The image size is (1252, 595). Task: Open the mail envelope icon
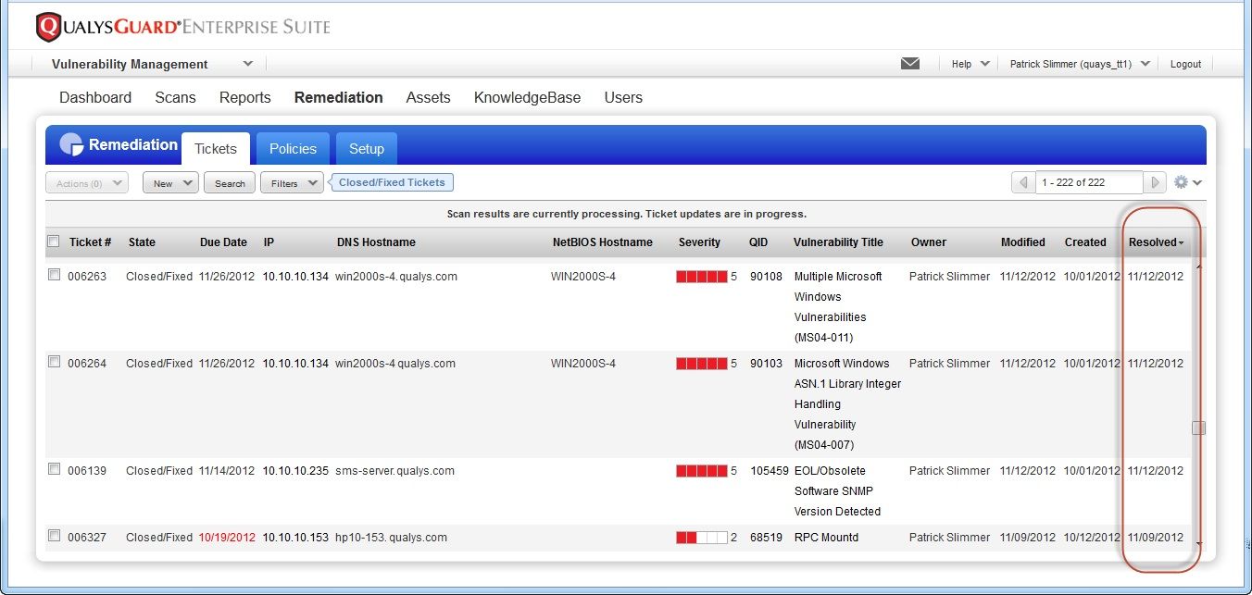(x=910, y=64)
